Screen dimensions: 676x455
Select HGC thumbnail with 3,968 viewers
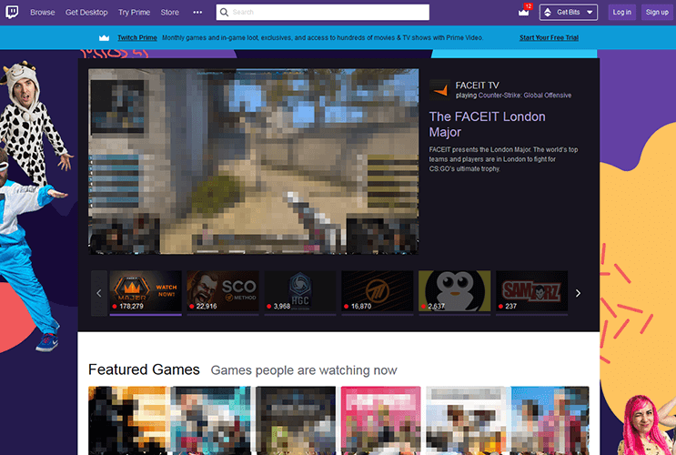tap(300, 291)
